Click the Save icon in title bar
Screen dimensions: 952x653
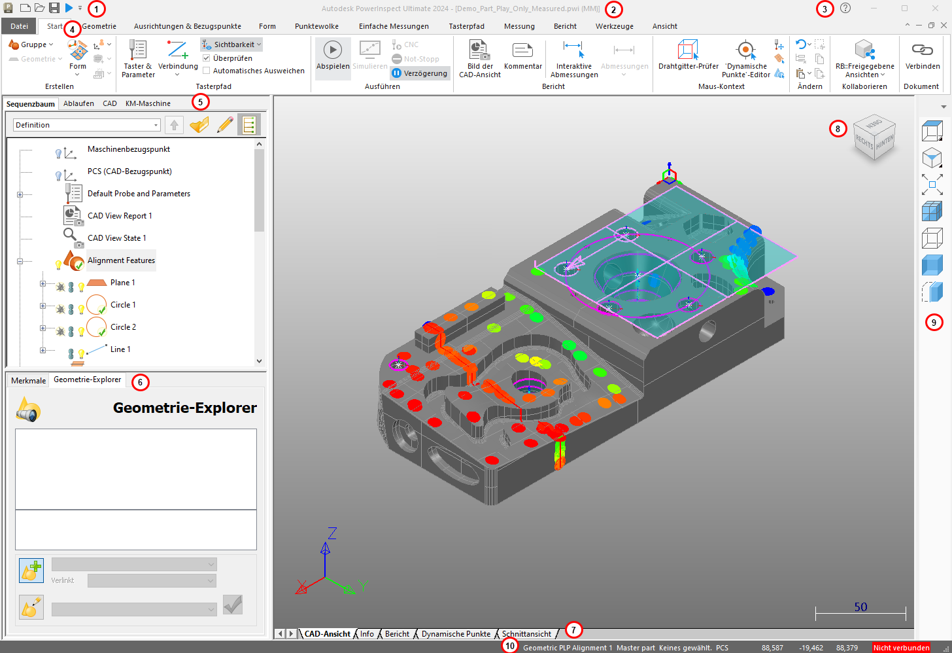(54, 8)
